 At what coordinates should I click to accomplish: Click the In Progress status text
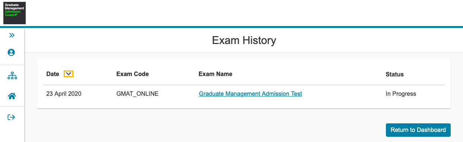[401, 94]
